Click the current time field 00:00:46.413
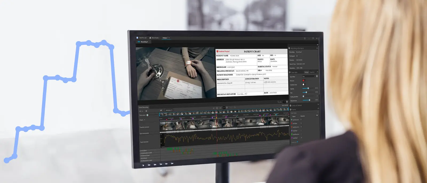Screen dimensions: 427x183 (169, 110)
